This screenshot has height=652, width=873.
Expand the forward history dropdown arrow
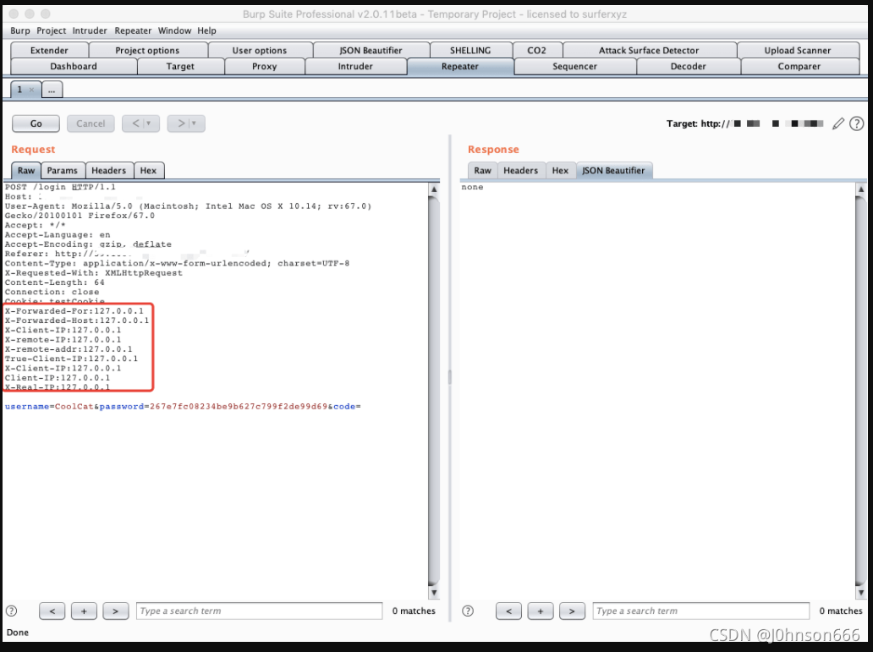[x=195, y=123]
